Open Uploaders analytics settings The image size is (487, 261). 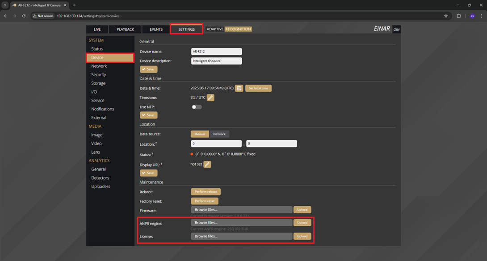point(101,186)
